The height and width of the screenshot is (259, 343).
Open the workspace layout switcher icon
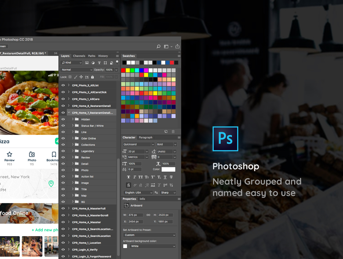pos(166,46)
